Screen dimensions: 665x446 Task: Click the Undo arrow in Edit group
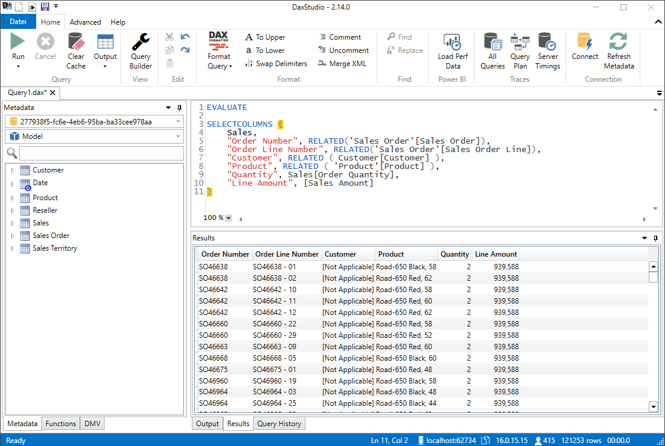[185, 37]
